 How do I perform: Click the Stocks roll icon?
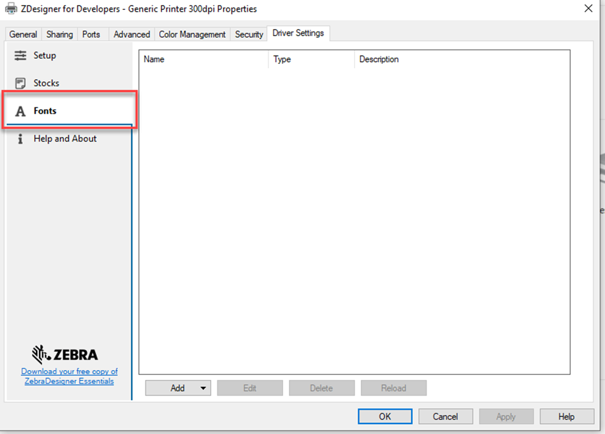(x=19, y=83)
